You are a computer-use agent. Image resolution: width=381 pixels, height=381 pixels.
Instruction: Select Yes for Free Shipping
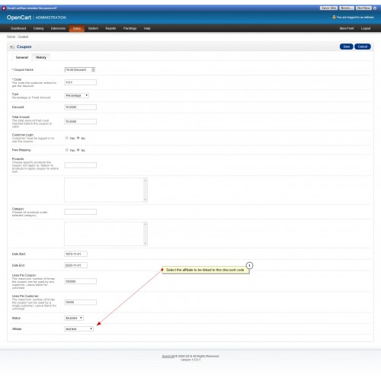(x=67, y=150)
